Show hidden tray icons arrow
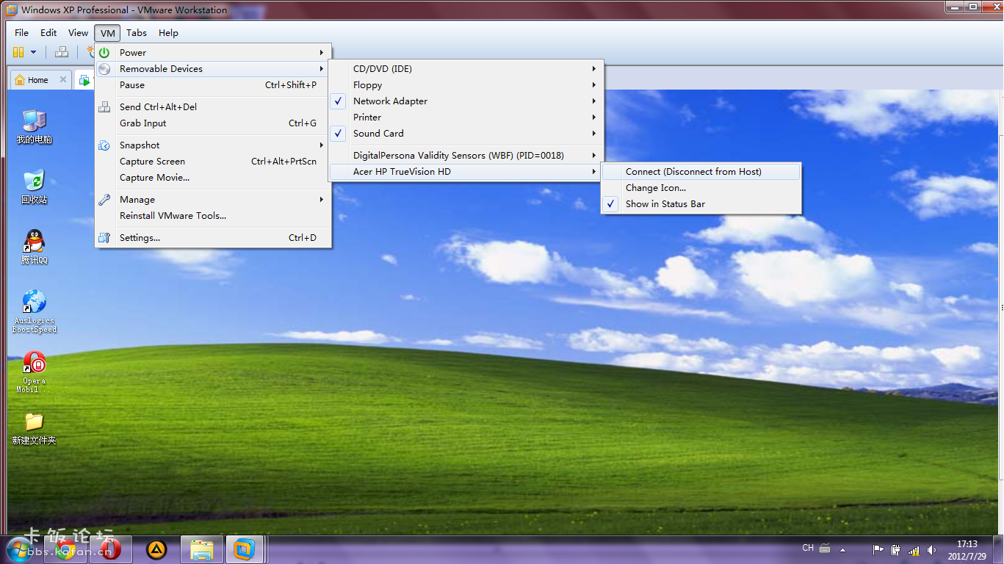The width and height of the screenshot is (1004, 564). click(842, 549)
